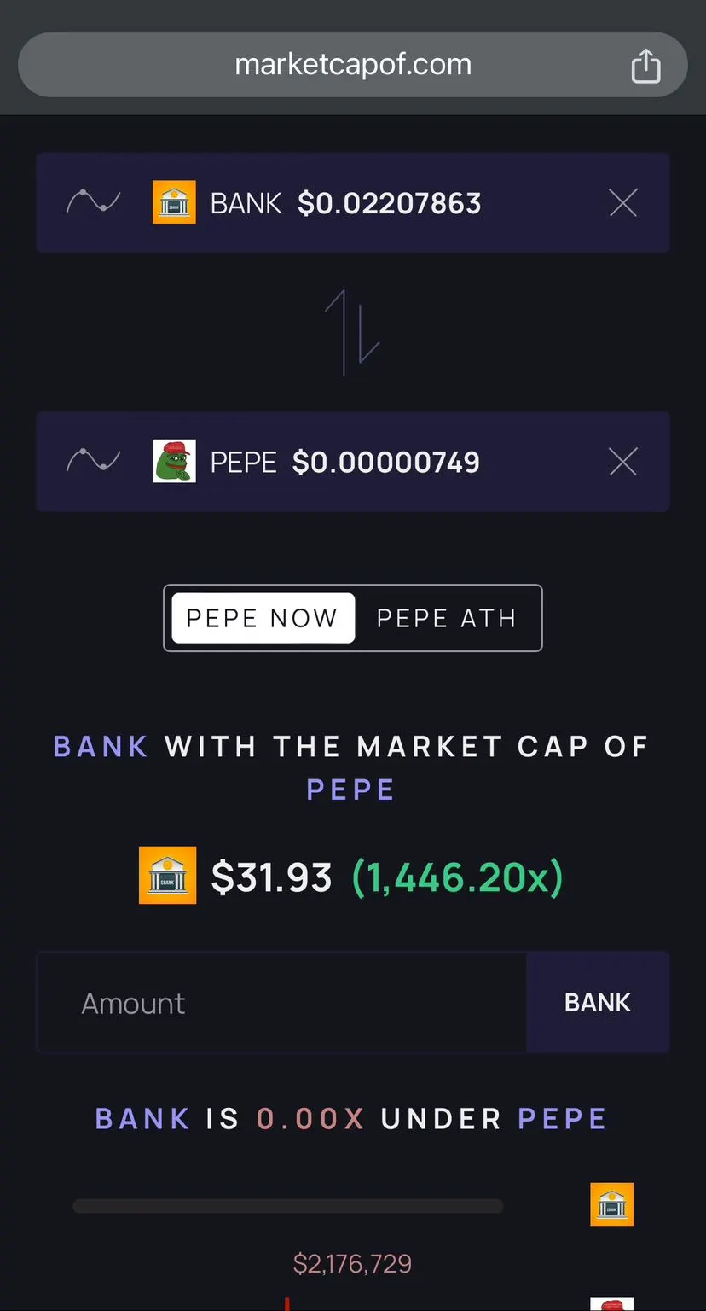
Task: Open chart icon next to BANK
Action: (x=93, y=202)
